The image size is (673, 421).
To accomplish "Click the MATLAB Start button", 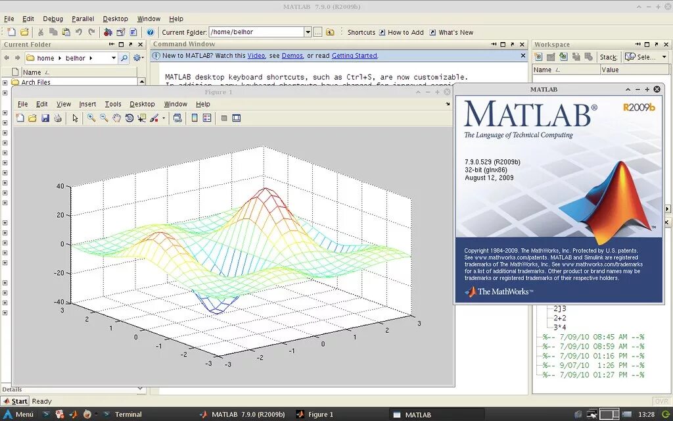I will [15, 401].
